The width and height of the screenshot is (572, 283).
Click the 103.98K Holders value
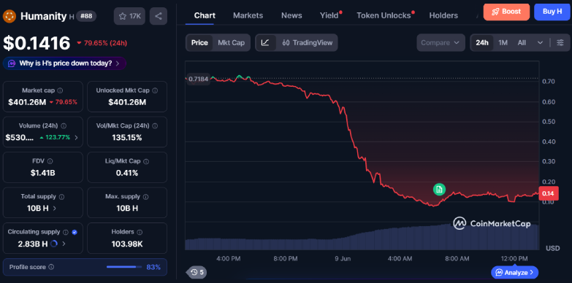127,244
